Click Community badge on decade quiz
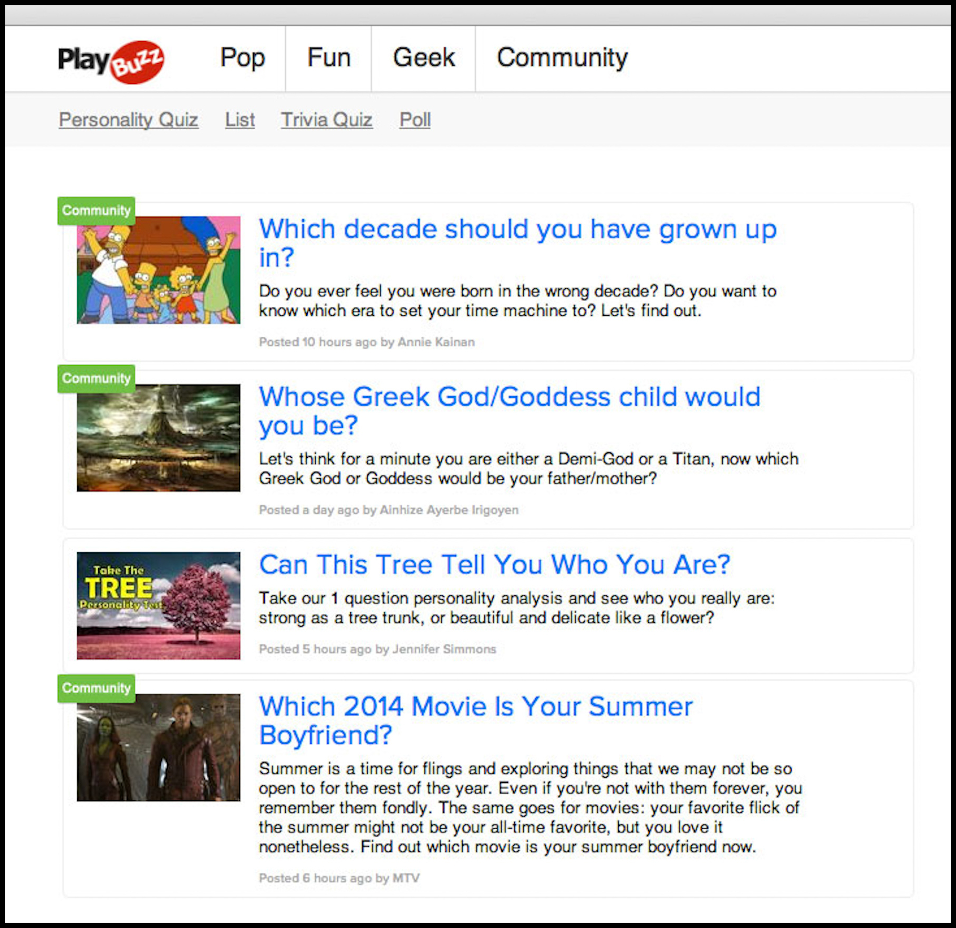 tap(96, 211)
